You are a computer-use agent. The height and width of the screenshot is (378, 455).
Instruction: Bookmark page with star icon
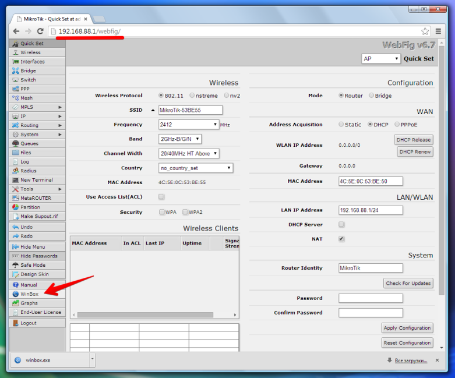[425, 31]
